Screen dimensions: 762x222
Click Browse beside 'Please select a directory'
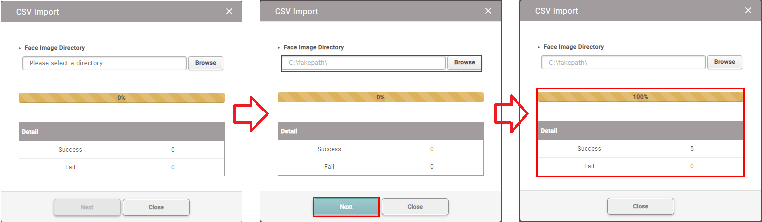coord(205,63)
